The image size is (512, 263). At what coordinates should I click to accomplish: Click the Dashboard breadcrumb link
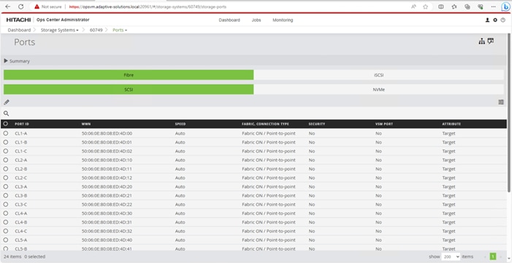coord(19,30)
